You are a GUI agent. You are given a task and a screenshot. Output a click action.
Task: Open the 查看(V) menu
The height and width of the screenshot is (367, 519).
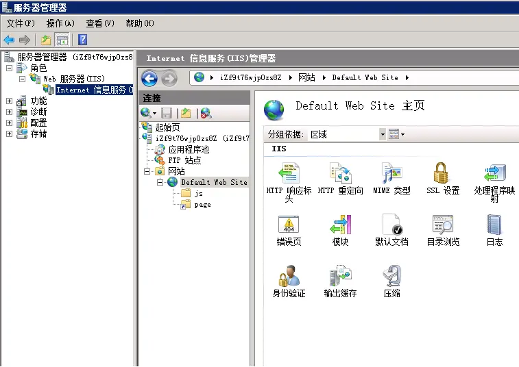(x=100, y=23)
